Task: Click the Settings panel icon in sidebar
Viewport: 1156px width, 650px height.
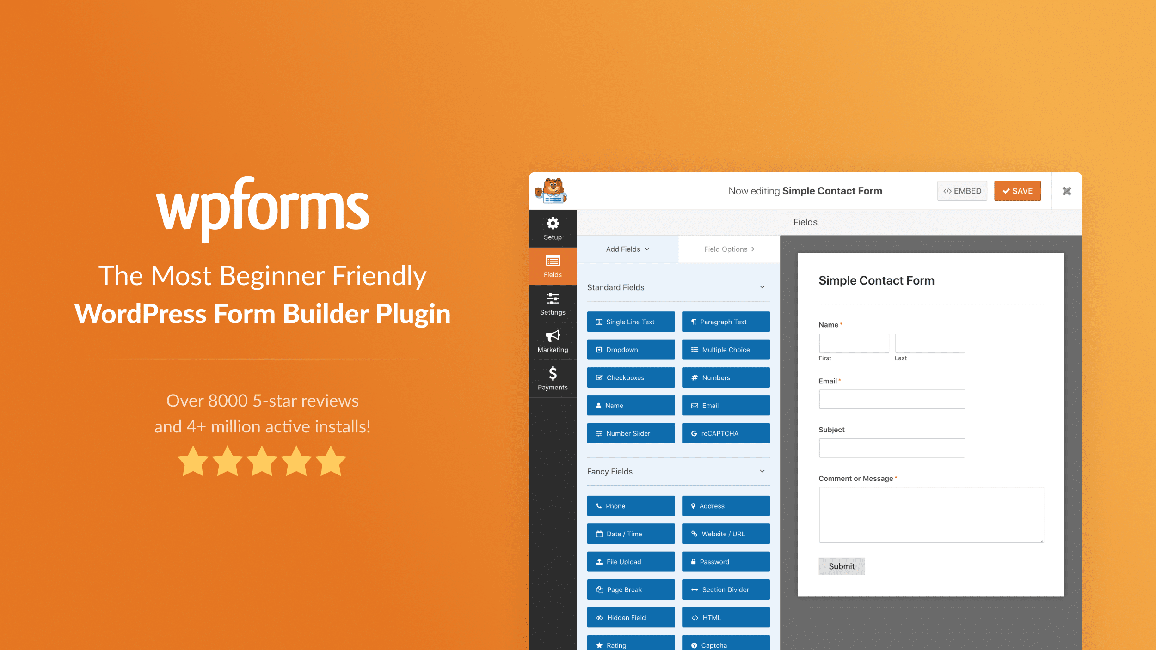Action: [553, 303]
